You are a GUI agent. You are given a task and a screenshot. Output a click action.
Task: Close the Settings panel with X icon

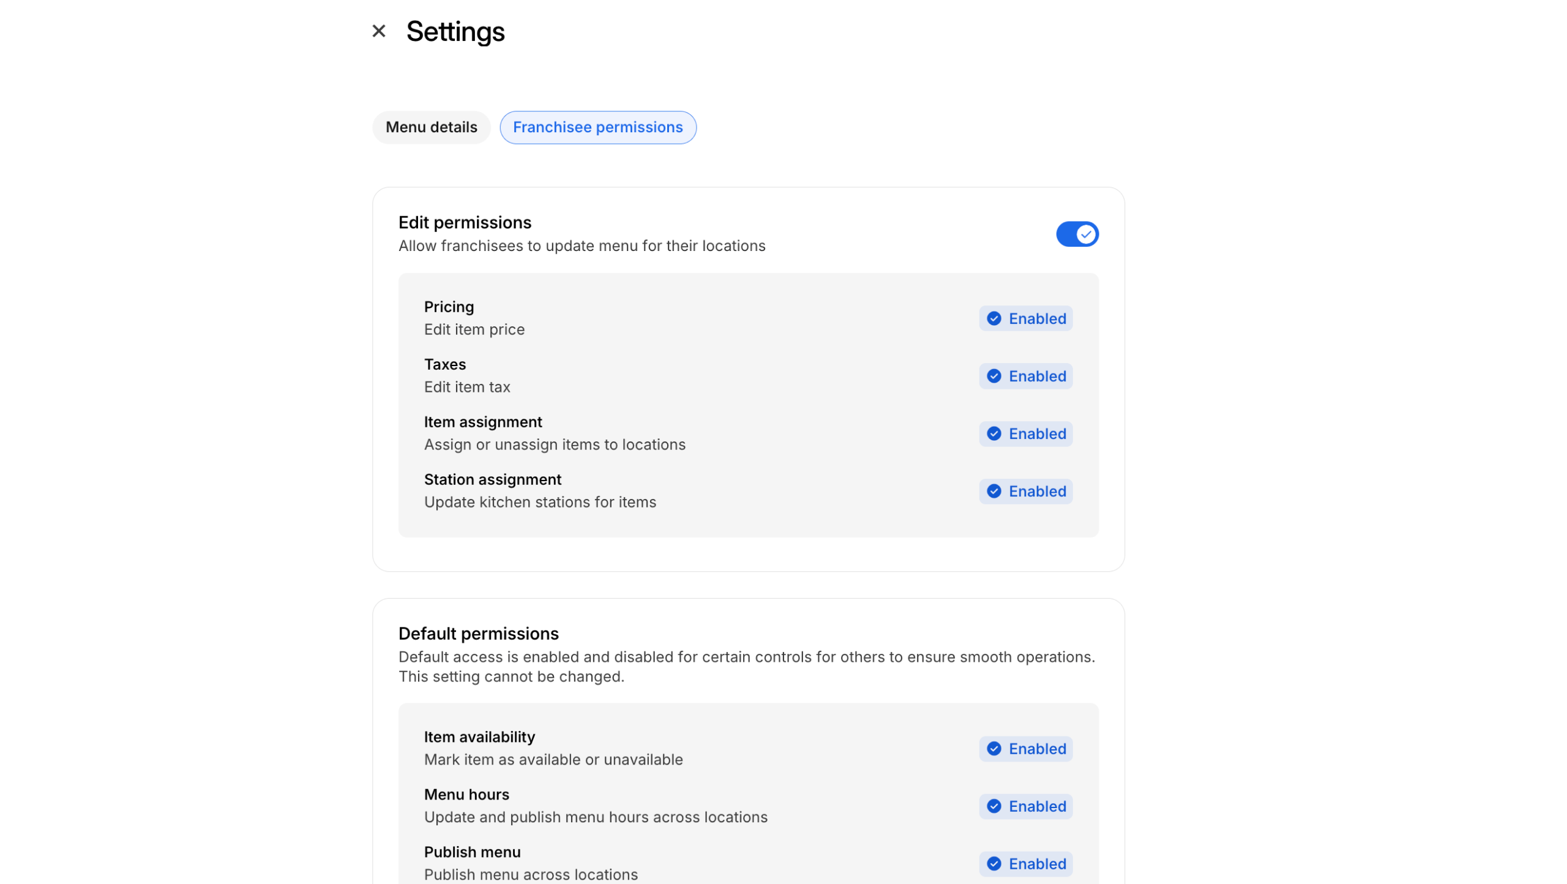pyautogui.click(x=379, y=31)
